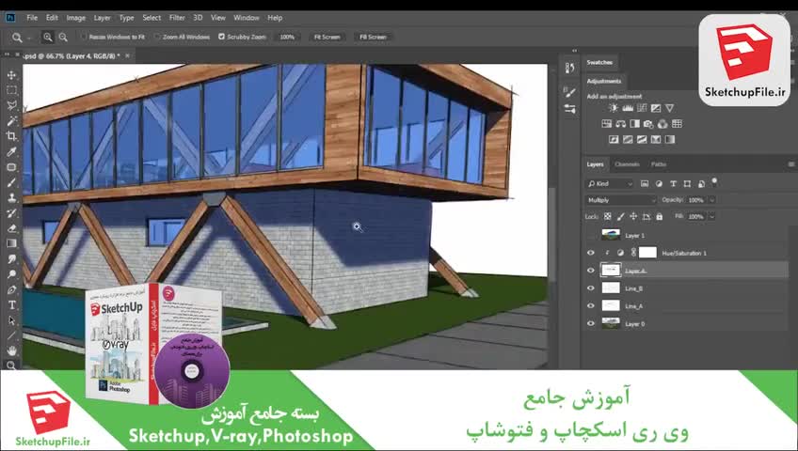798x451 pixels.
Task: Select the Gradient tool
Action: tap(11, 243)
